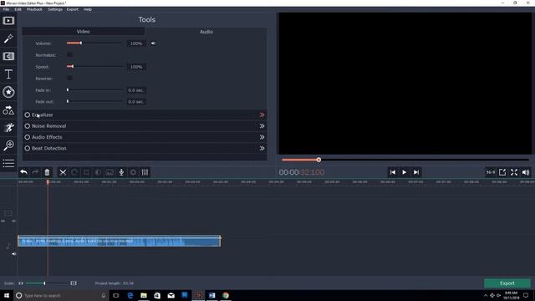Open the Filters magic wand tab
The height and width of the screenshot is (301, 535).
(x=8, y=38)
